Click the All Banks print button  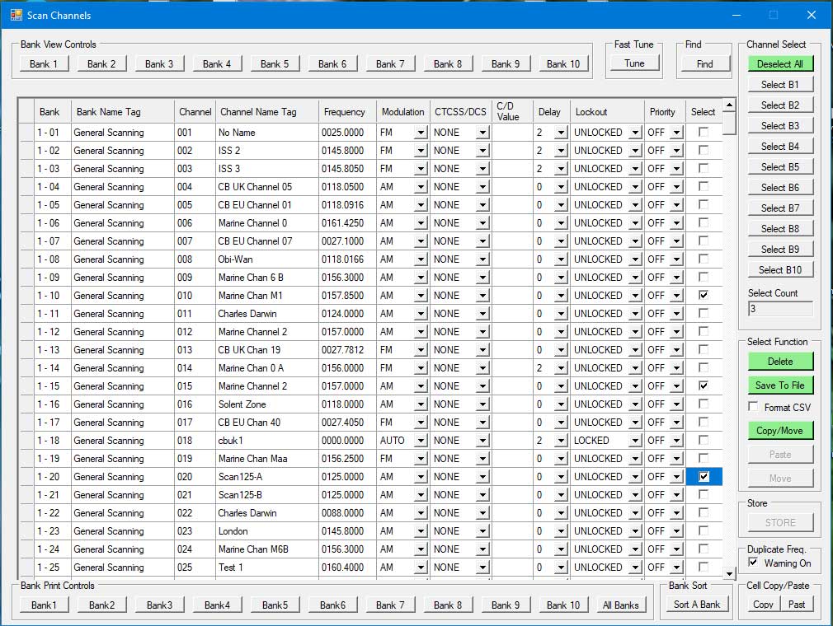click(620, 605)
